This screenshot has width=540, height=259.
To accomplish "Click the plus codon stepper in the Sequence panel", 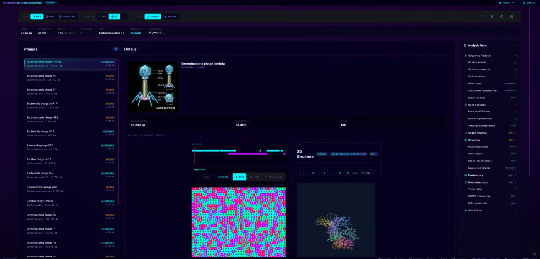I will coord(214,177).
